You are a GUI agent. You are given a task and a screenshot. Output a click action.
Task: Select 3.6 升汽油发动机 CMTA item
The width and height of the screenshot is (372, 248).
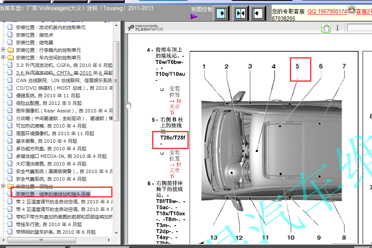pyautogui.click(x=64, y=73)
